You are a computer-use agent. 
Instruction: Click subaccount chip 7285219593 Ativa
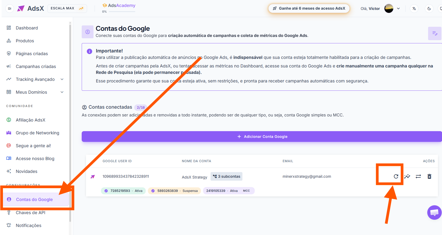pos(123,191)
